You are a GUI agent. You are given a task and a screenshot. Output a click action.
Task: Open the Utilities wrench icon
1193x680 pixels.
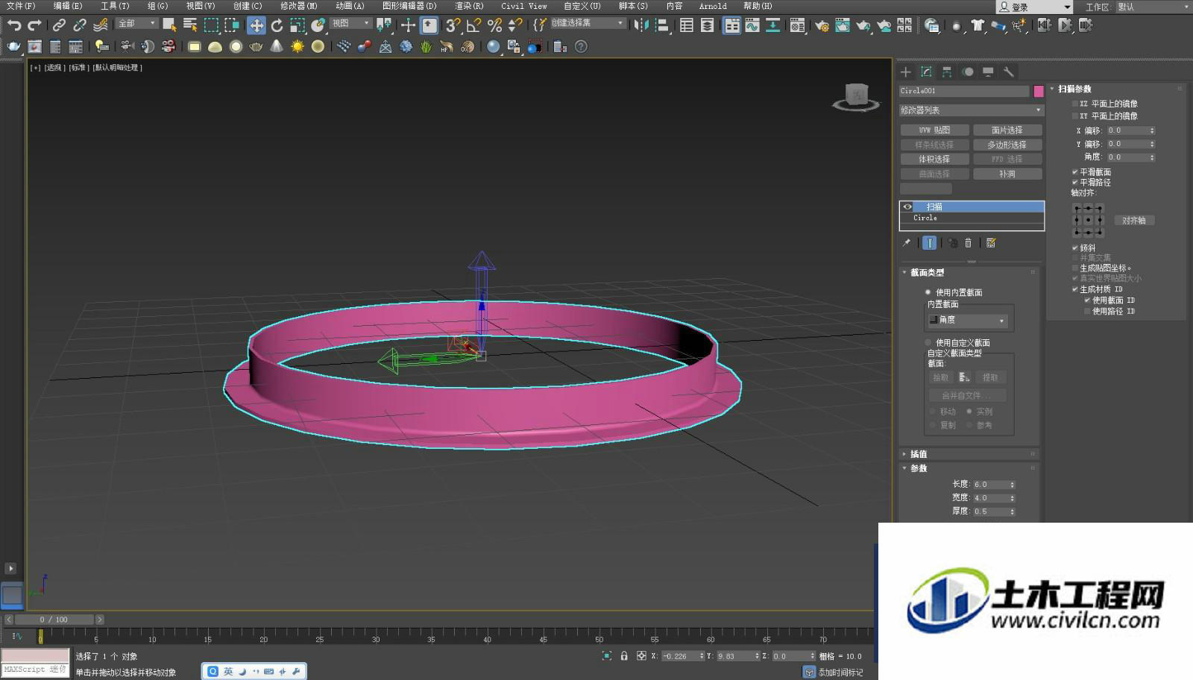[1009, 72]
